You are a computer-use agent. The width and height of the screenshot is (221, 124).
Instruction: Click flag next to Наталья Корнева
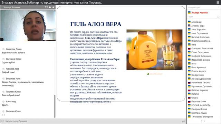click(189, 90)
